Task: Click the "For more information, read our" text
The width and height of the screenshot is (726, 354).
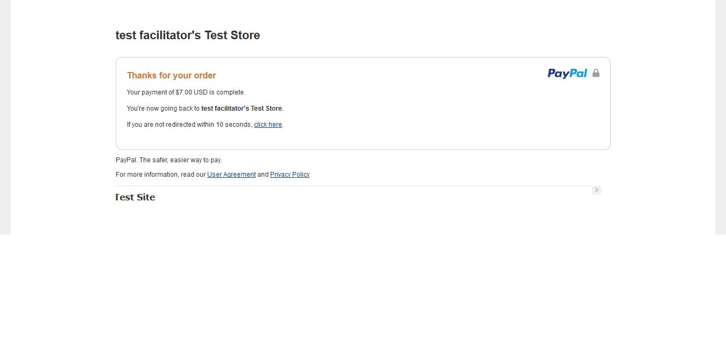Action: 161,175
